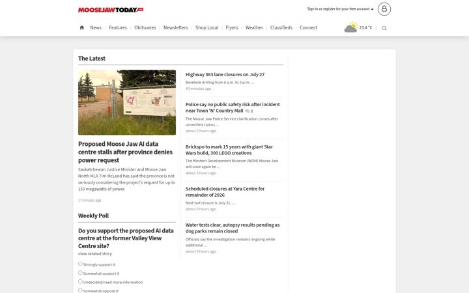Click the Weekly Poll heading

93,216
